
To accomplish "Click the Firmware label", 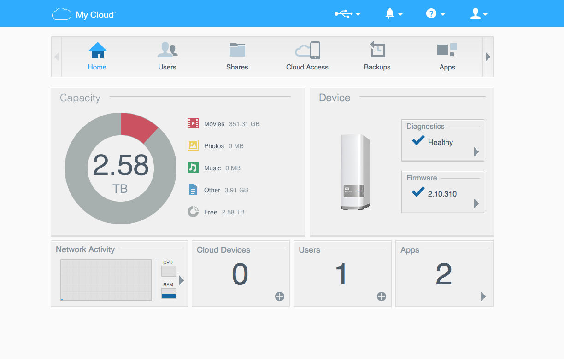I will click(422, 178).
